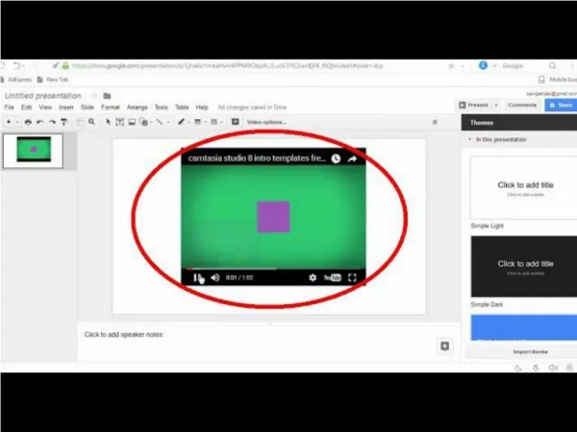
Task: Click the blue Share button
Action: click(561, 105)
